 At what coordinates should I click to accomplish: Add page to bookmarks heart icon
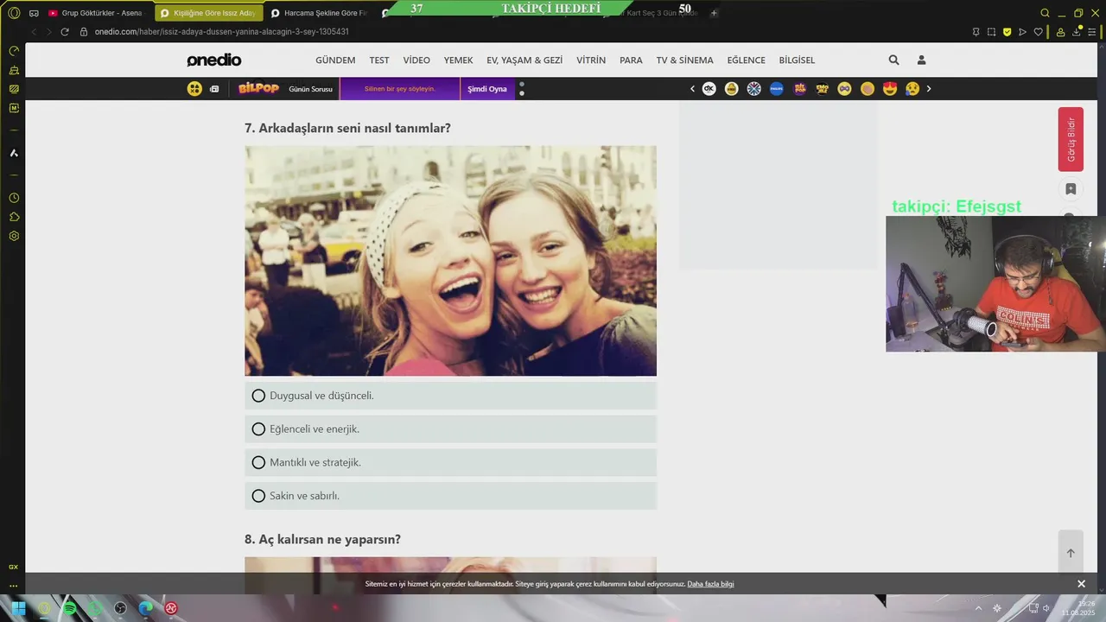[1038, 32]
